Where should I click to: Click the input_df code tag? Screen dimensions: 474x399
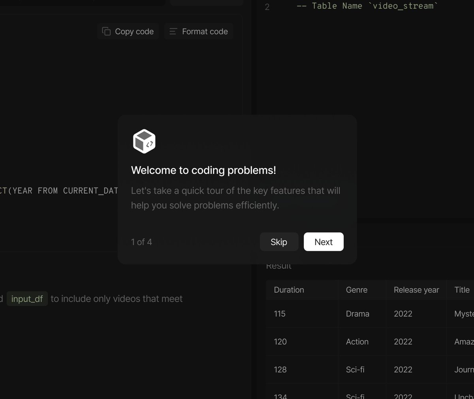click(x=27, y=299)
